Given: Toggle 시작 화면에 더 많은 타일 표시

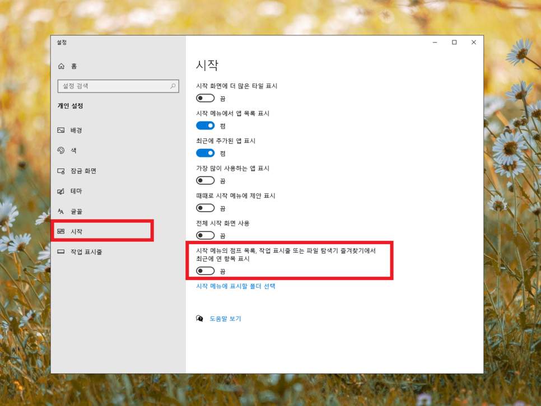Looking at the screenshot, I should click(x=206, y=99).
